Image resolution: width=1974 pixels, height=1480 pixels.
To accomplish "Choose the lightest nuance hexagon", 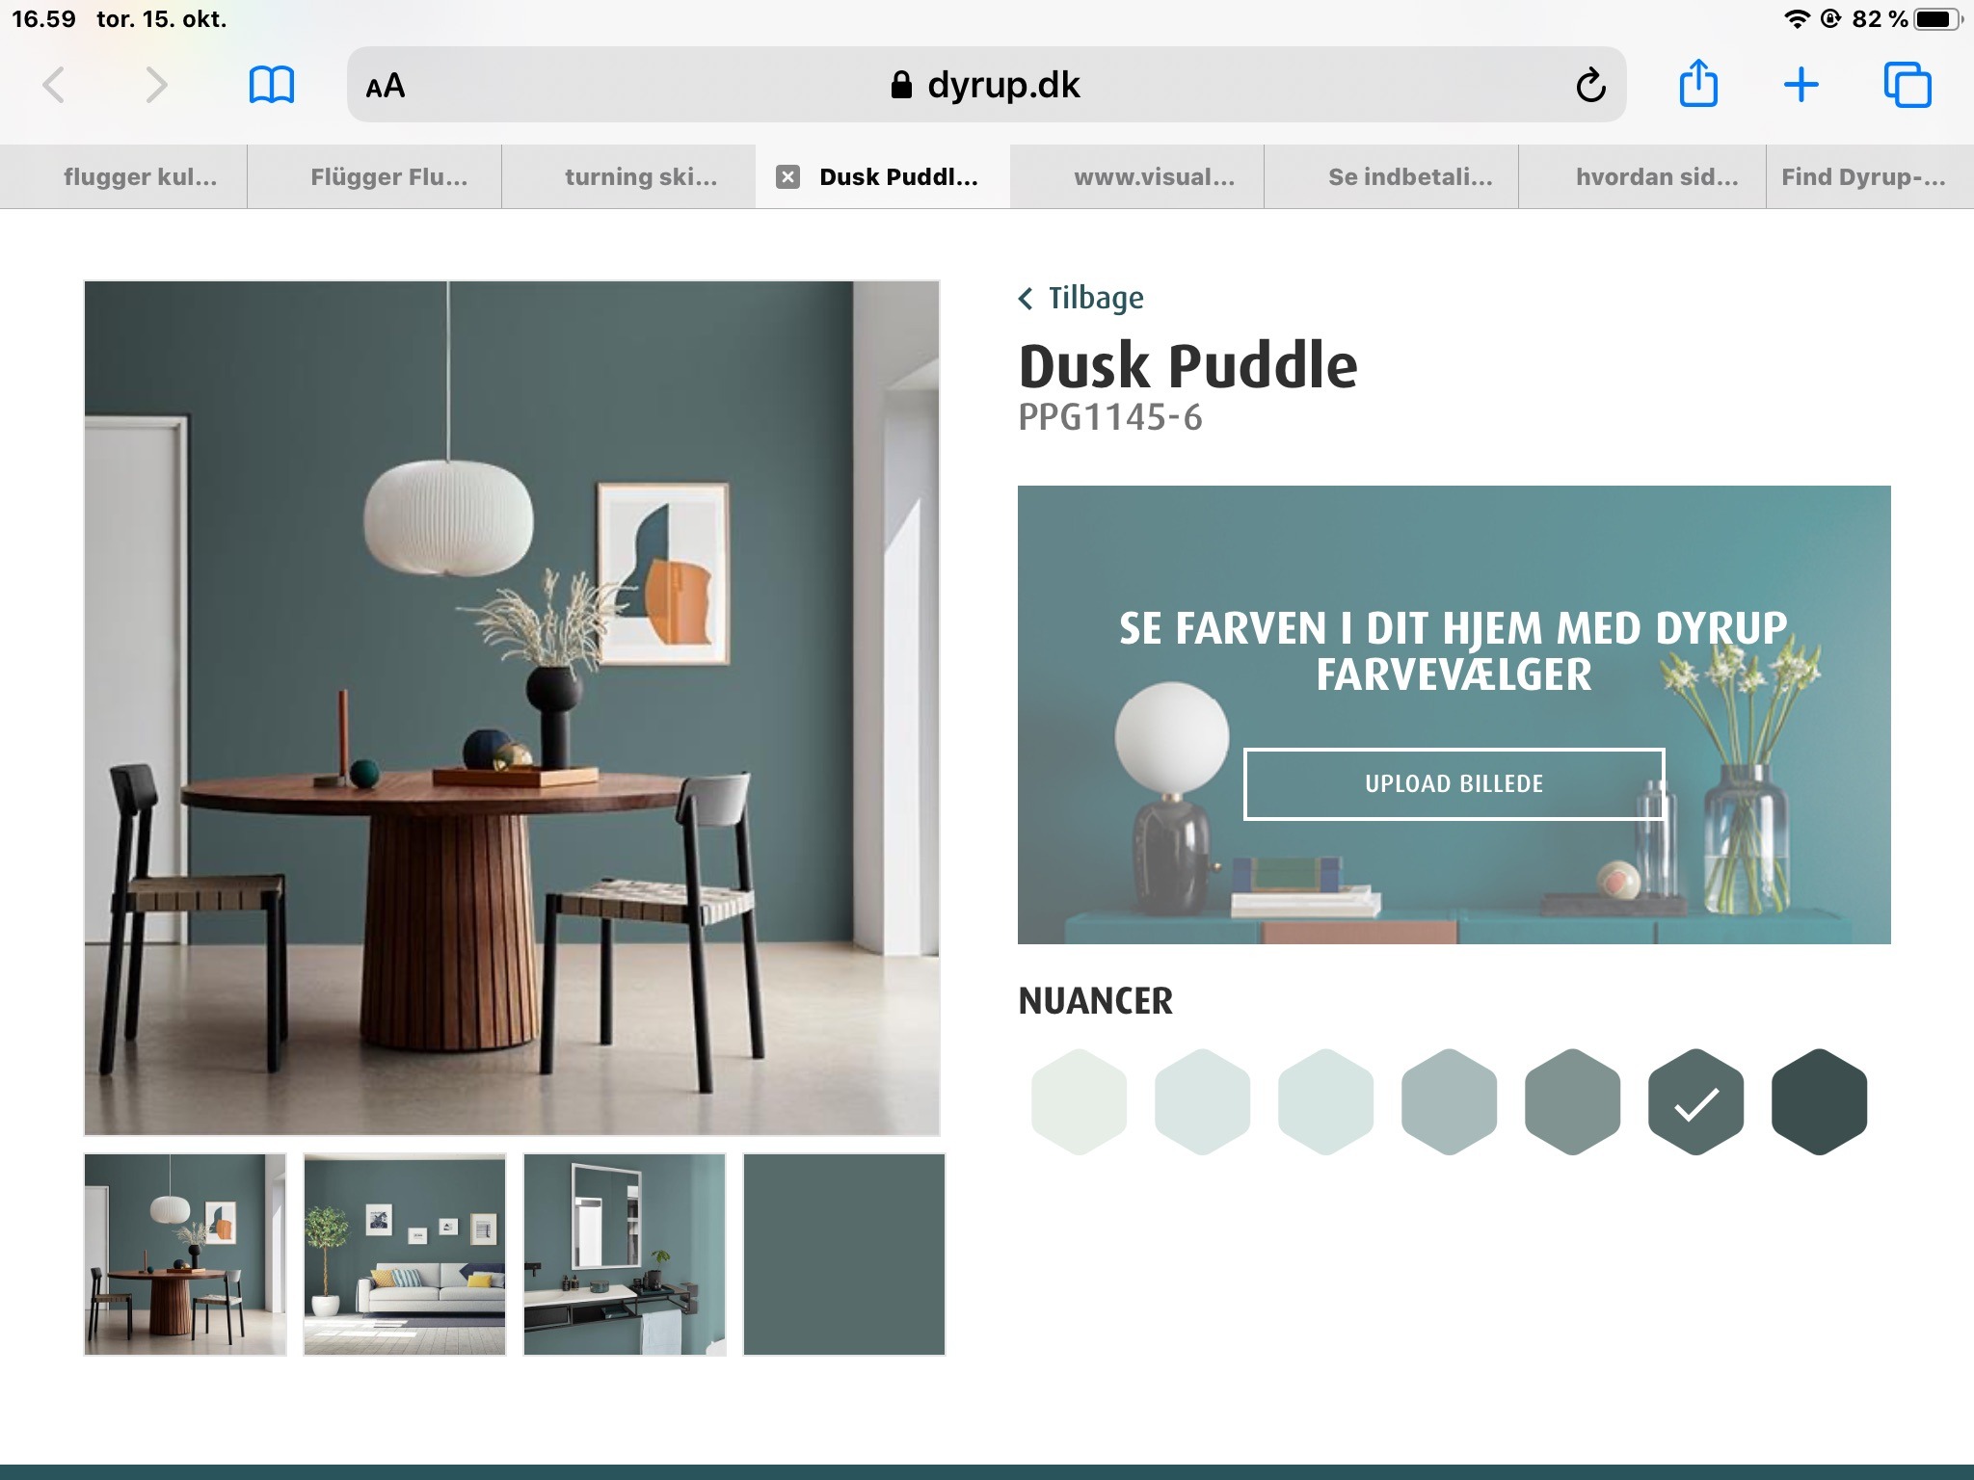I will [x=1079, y=1101].
